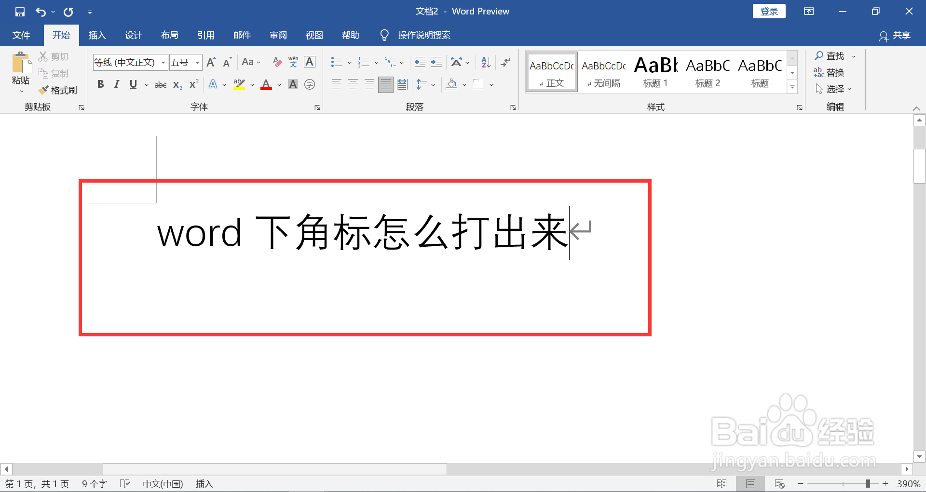Switch to the 插入 tab
This screenshot has width=926, height=492.
point(97,35)
